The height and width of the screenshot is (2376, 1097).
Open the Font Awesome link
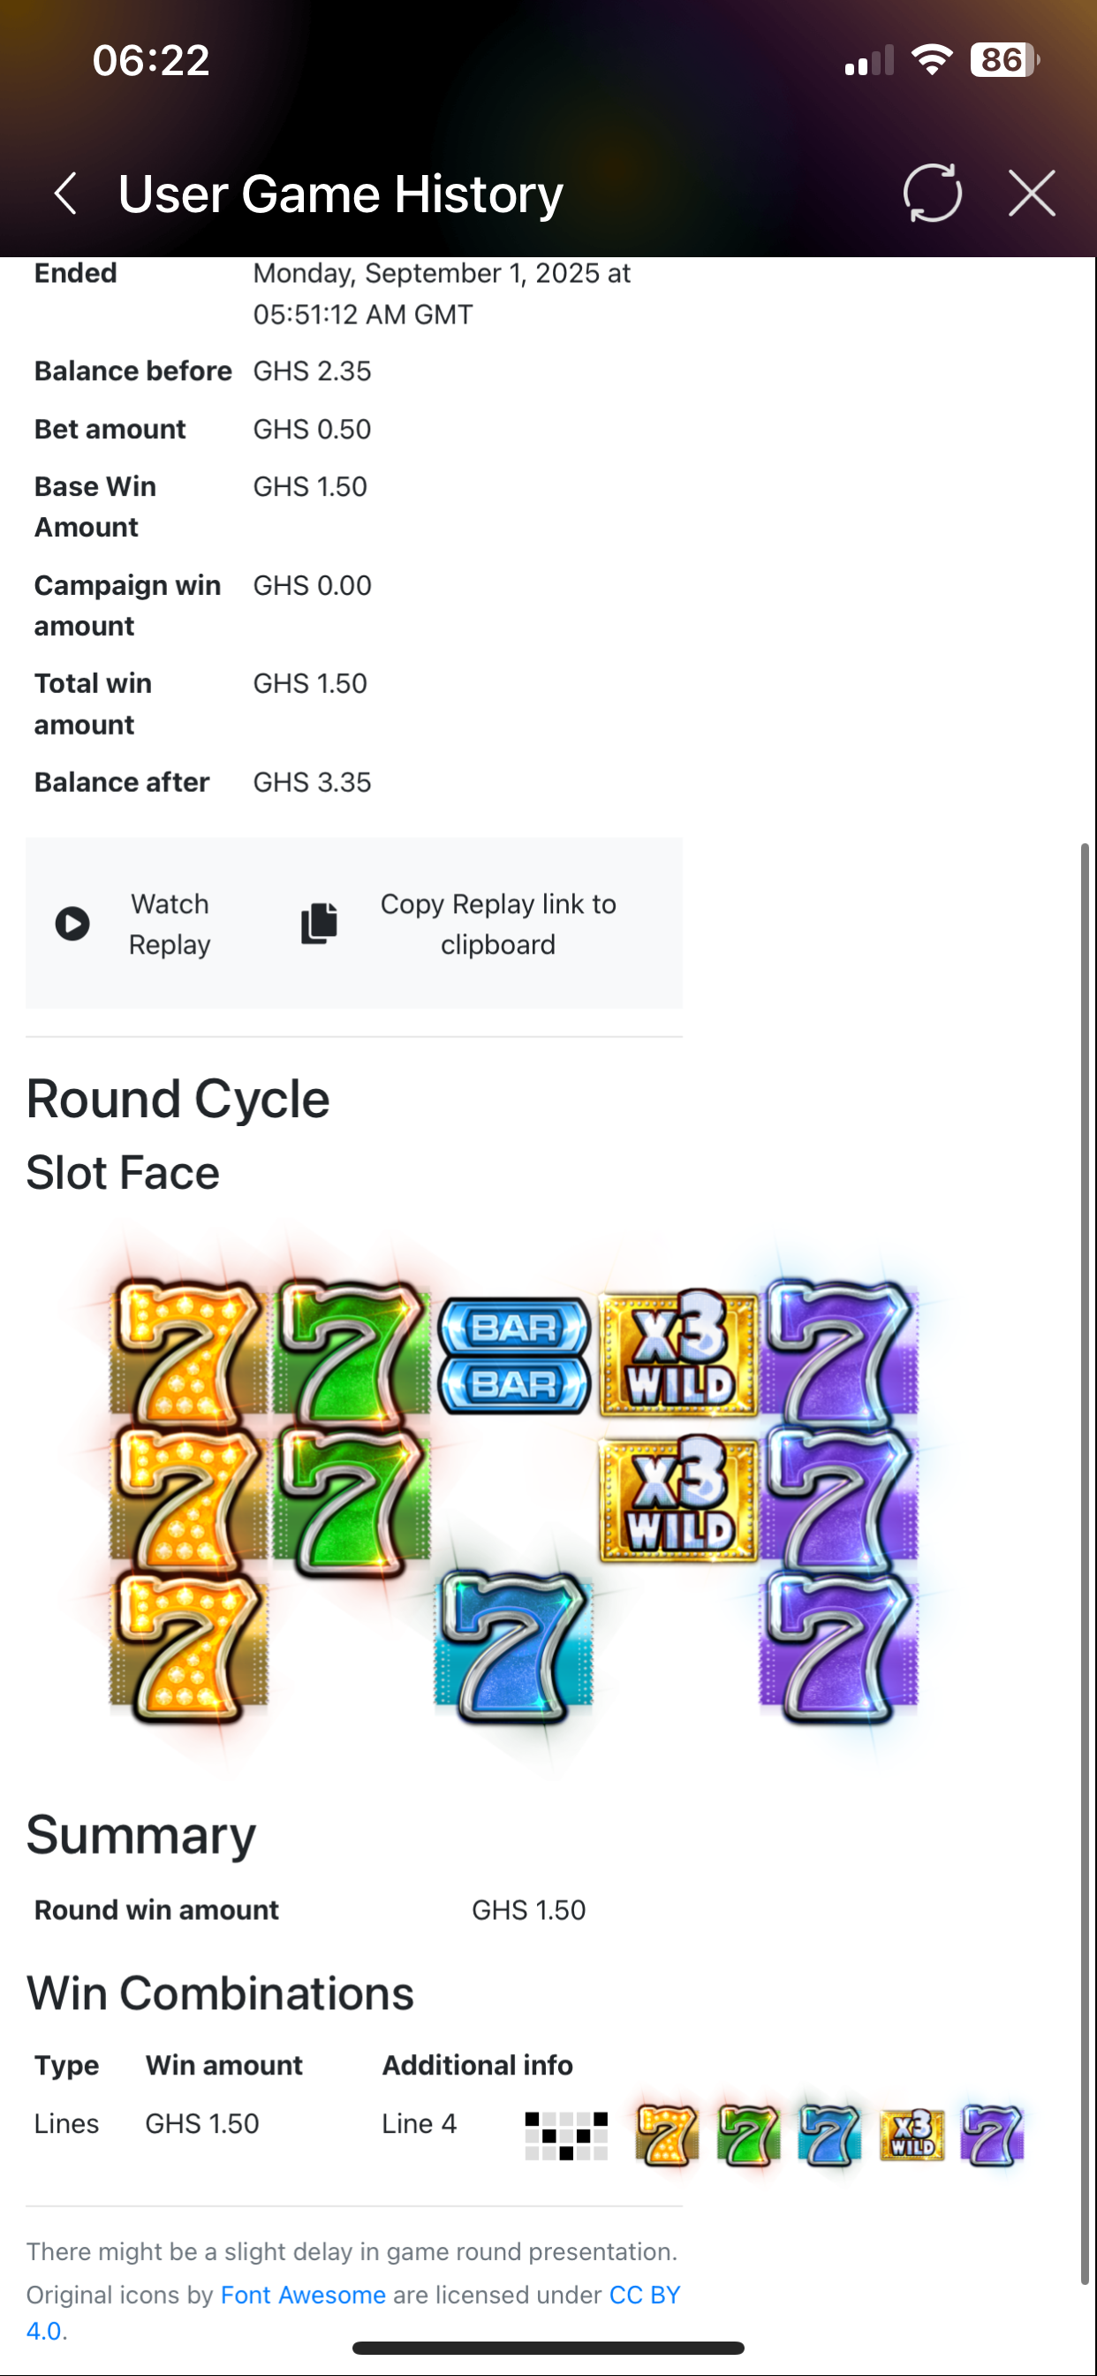pos(302,2294)
